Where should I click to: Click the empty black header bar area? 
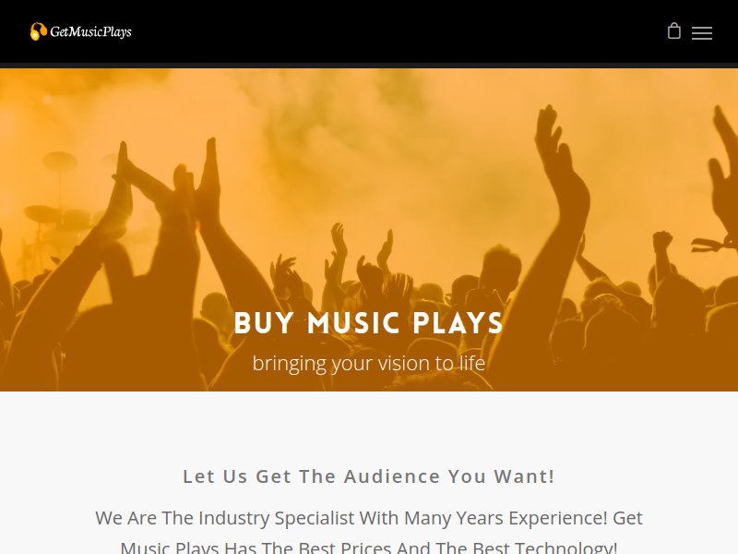tap(376, 31)
